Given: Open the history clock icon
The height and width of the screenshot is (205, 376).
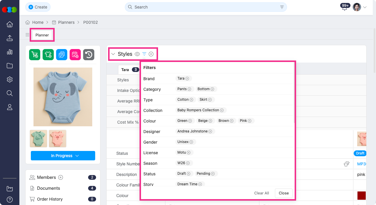Looking at the screenshot, I should coord(89,55).
